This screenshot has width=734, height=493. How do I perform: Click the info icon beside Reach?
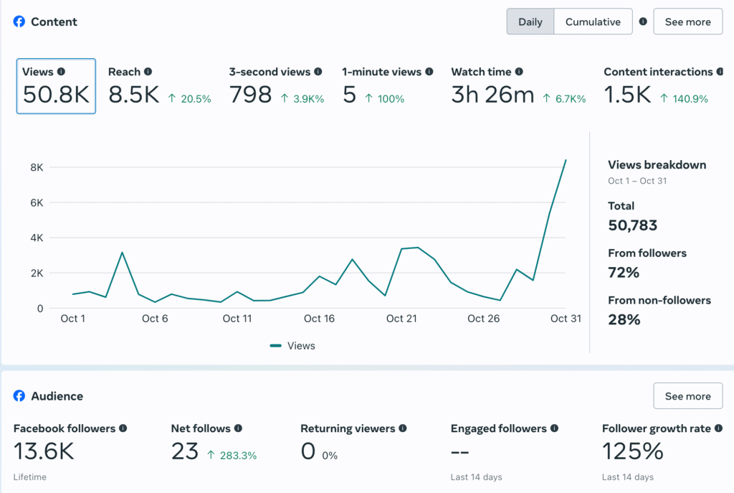click(148, 72)
